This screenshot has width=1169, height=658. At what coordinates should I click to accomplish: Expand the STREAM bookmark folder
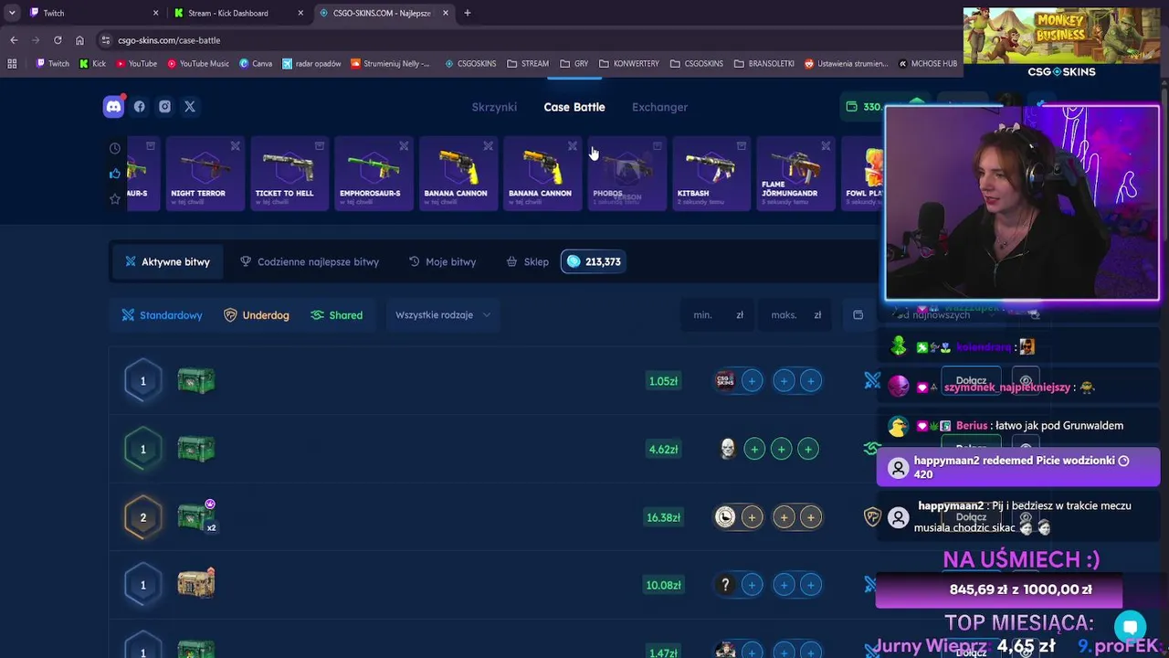[x=528, y=64]
